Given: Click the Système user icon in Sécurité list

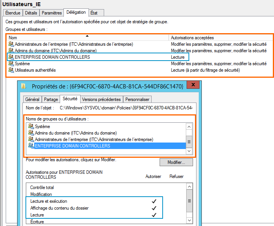Looking at the screenshot, I should tap(31, 126).
